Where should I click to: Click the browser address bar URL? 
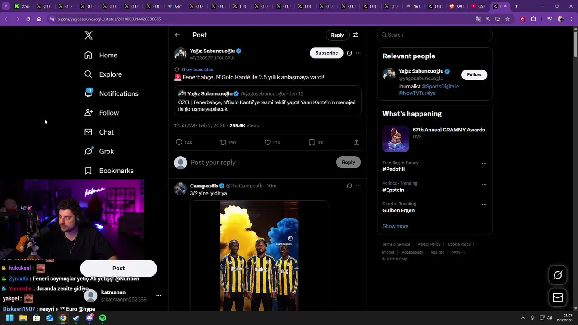[x=109, y=19]
